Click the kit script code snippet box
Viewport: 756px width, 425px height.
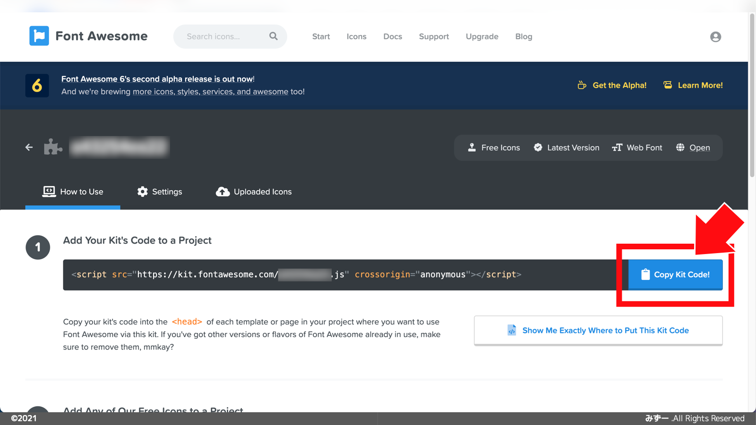(345, 275)
